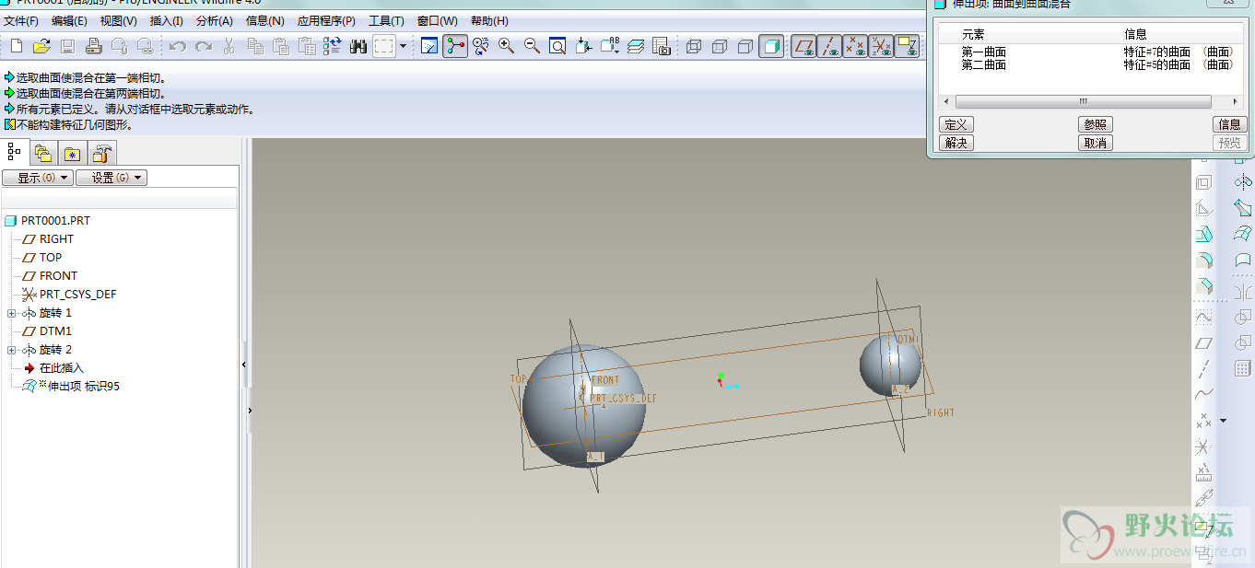Toggle coordinate systems visibility
This screenshot has width=1255, height=568.
881,46
